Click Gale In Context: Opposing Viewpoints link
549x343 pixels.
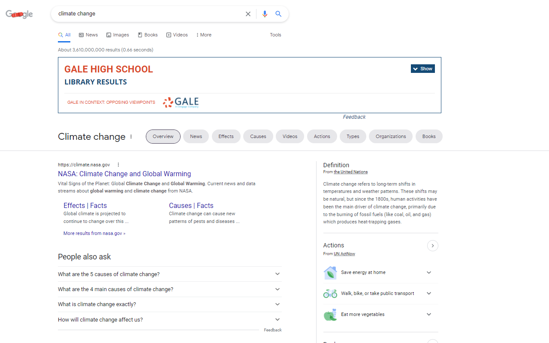[111, 102]
